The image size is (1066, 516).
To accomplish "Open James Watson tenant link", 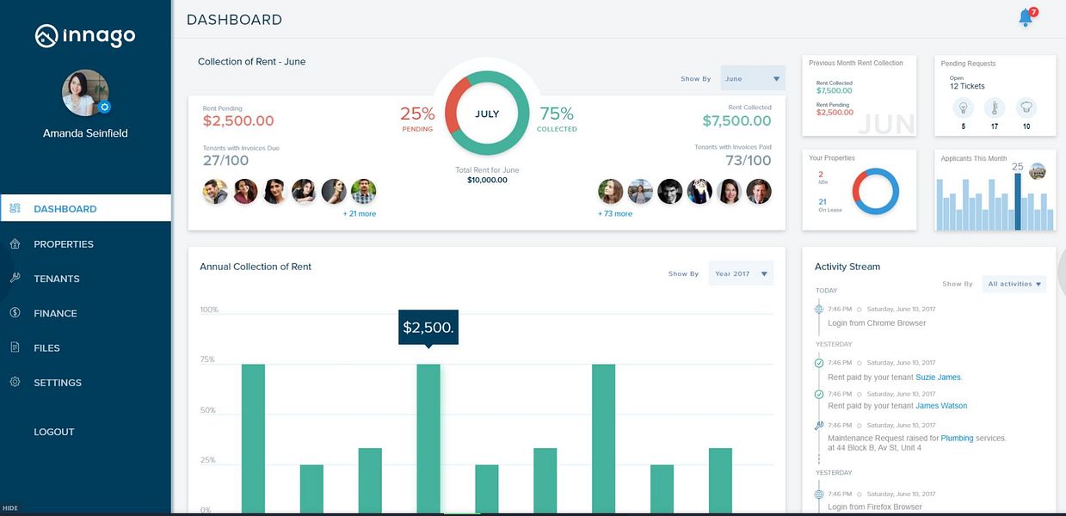I will point(941,405).
